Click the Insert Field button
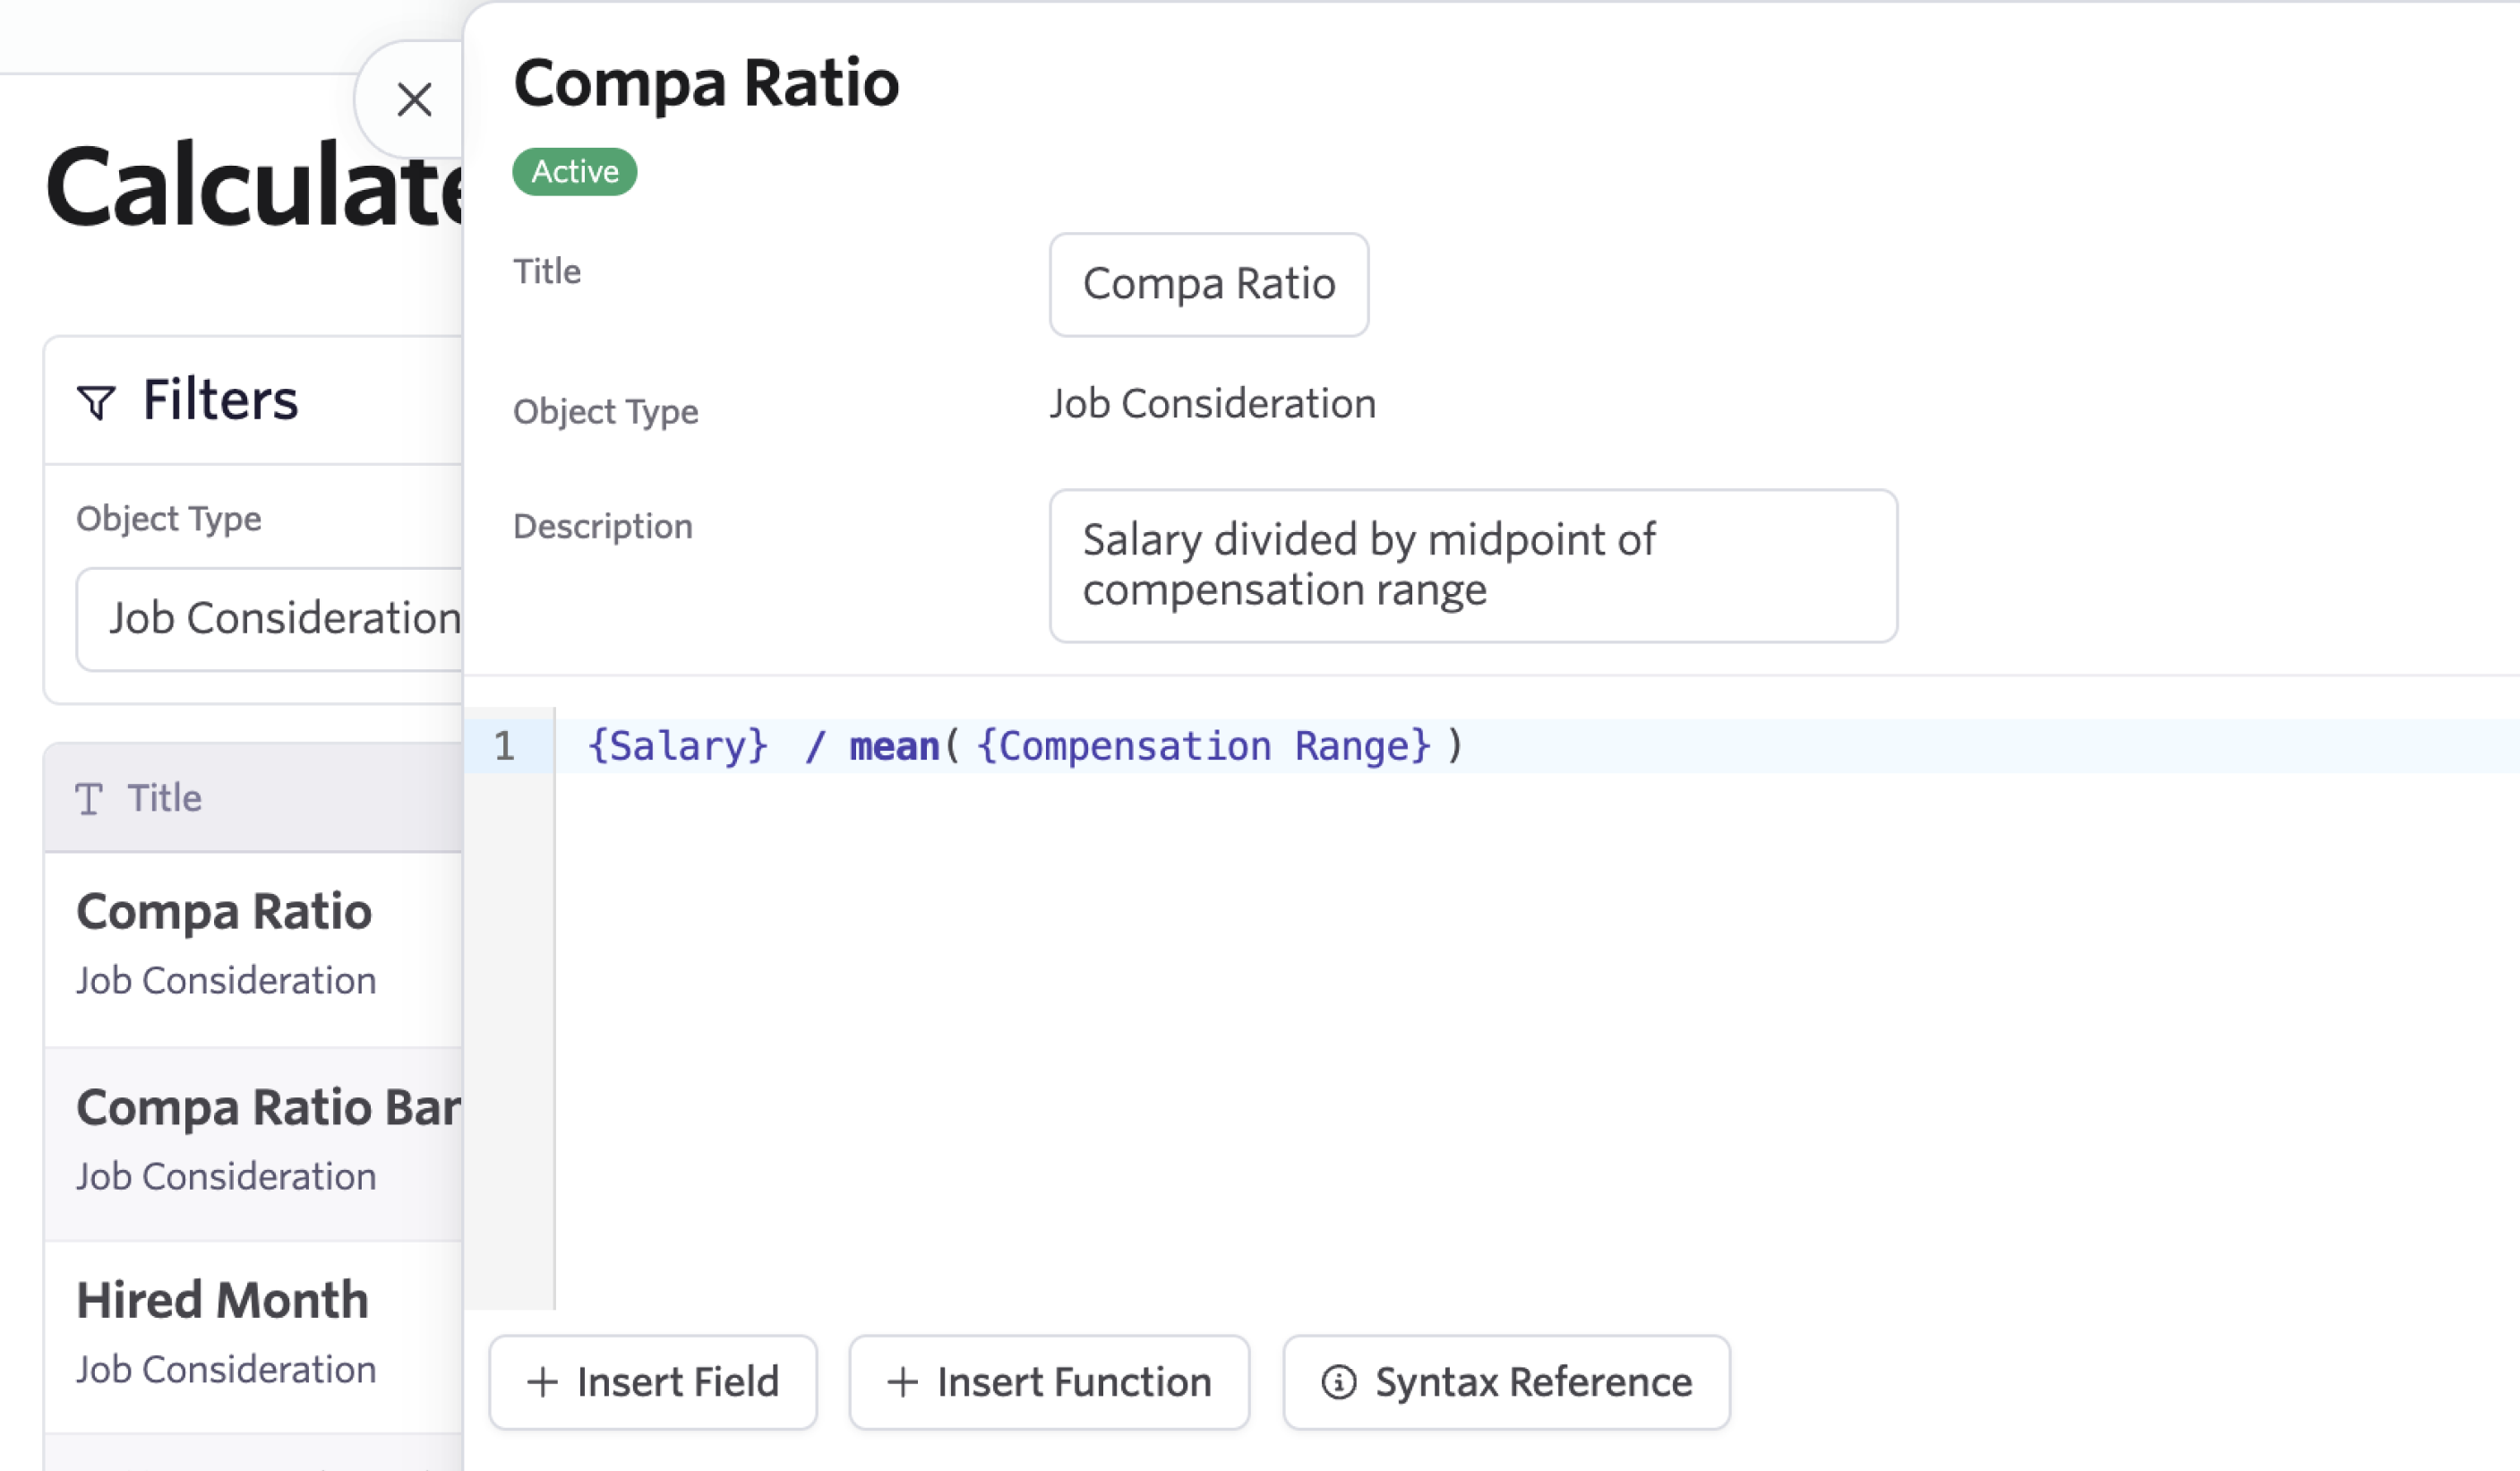The width and height of the screenshot is (2520, 1471). [653, 1382]
